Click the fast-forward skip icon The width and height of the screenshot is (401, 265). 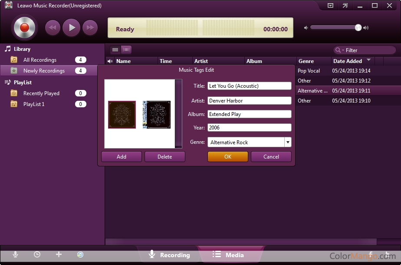click(90, 27)
